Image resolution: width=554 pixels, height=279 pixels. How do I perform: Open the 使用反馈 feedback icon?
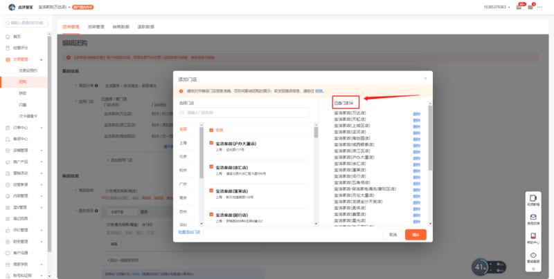pyautogui.click(x=533, y=217)
